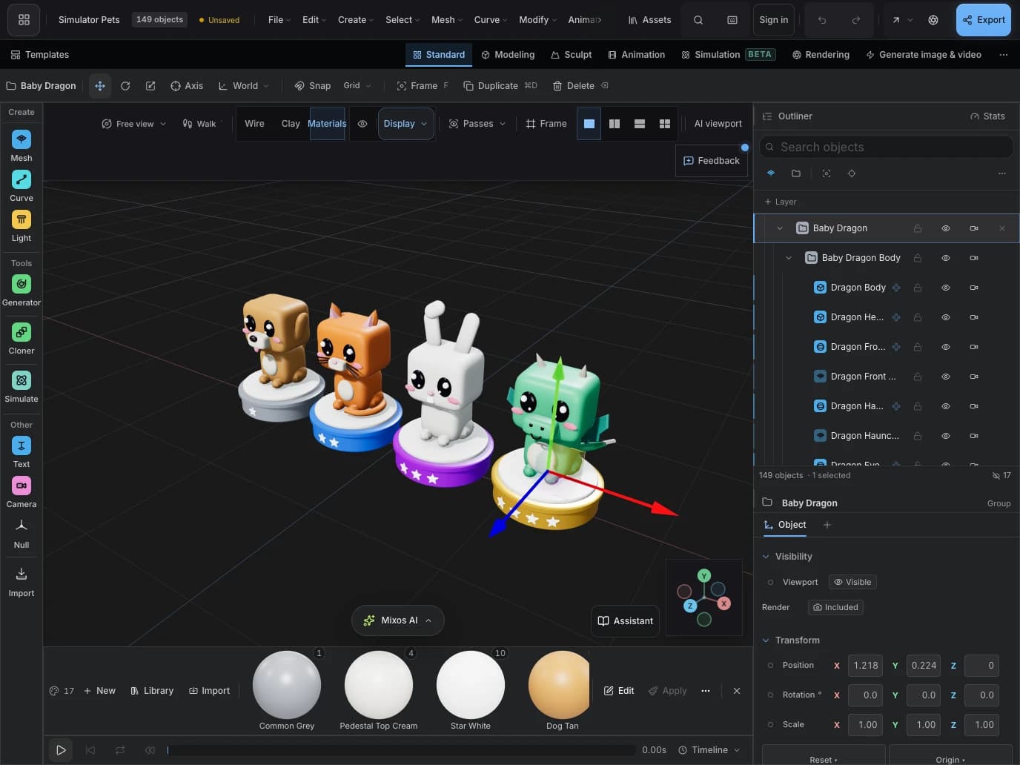The image size is (1020, 765).
Task: Select stacked viewport layout
Action: pos(640,124)
